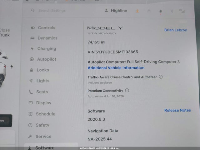Click the Schedule clock icon
This screenshot has width=200, height=150.
31,114
